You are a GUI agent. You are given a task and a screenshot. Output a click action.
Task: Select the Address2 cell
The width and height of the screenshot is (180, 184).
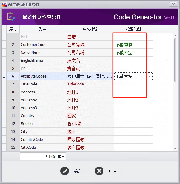[43, 100]
